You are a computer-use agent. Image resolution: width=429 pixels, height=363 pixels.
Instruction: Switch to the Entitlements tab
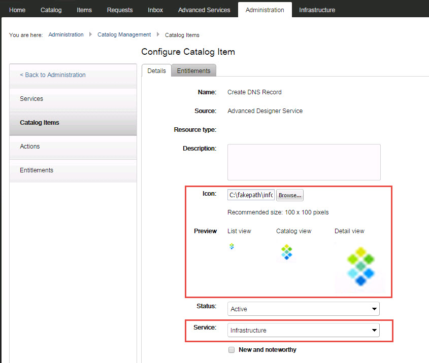[x=193, y=71]
